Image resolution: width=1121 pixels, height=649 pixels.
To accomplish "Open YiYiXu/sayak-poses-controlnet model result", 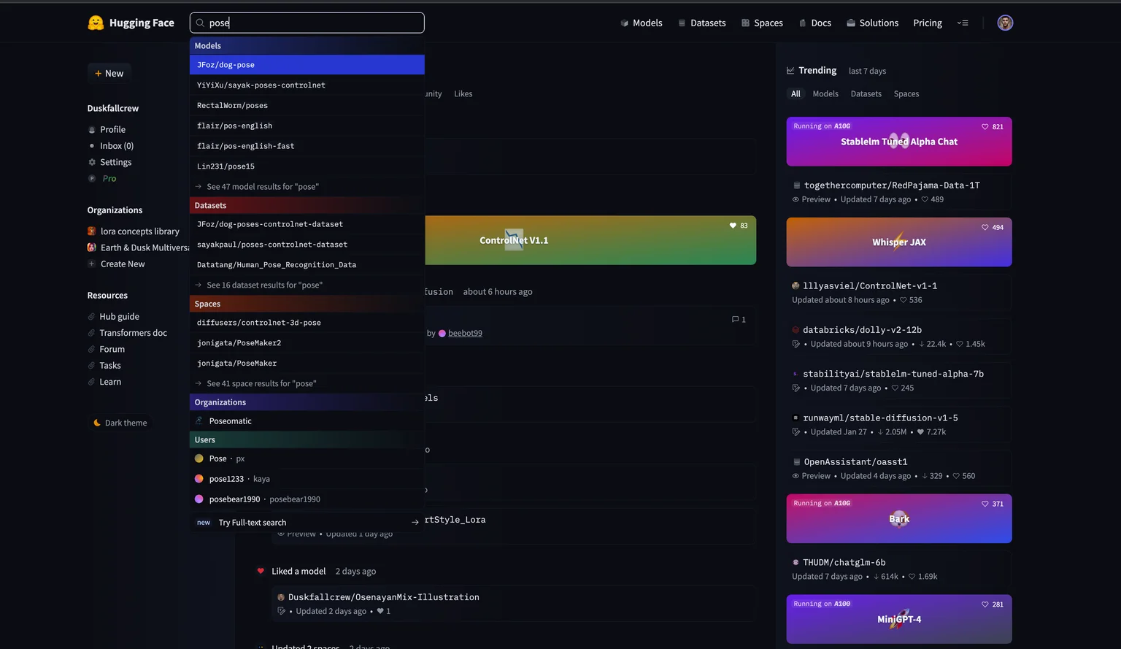I will click(307, 85).
